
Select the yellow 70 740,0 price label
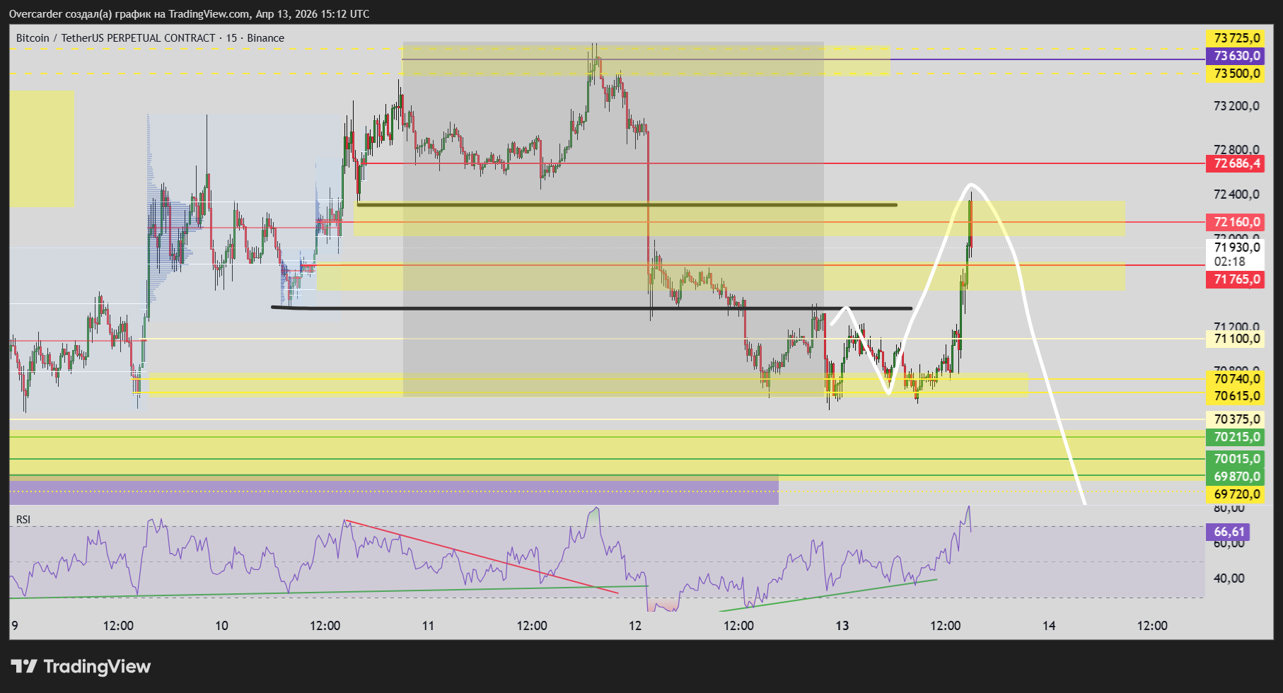(x=1234, y=379)
